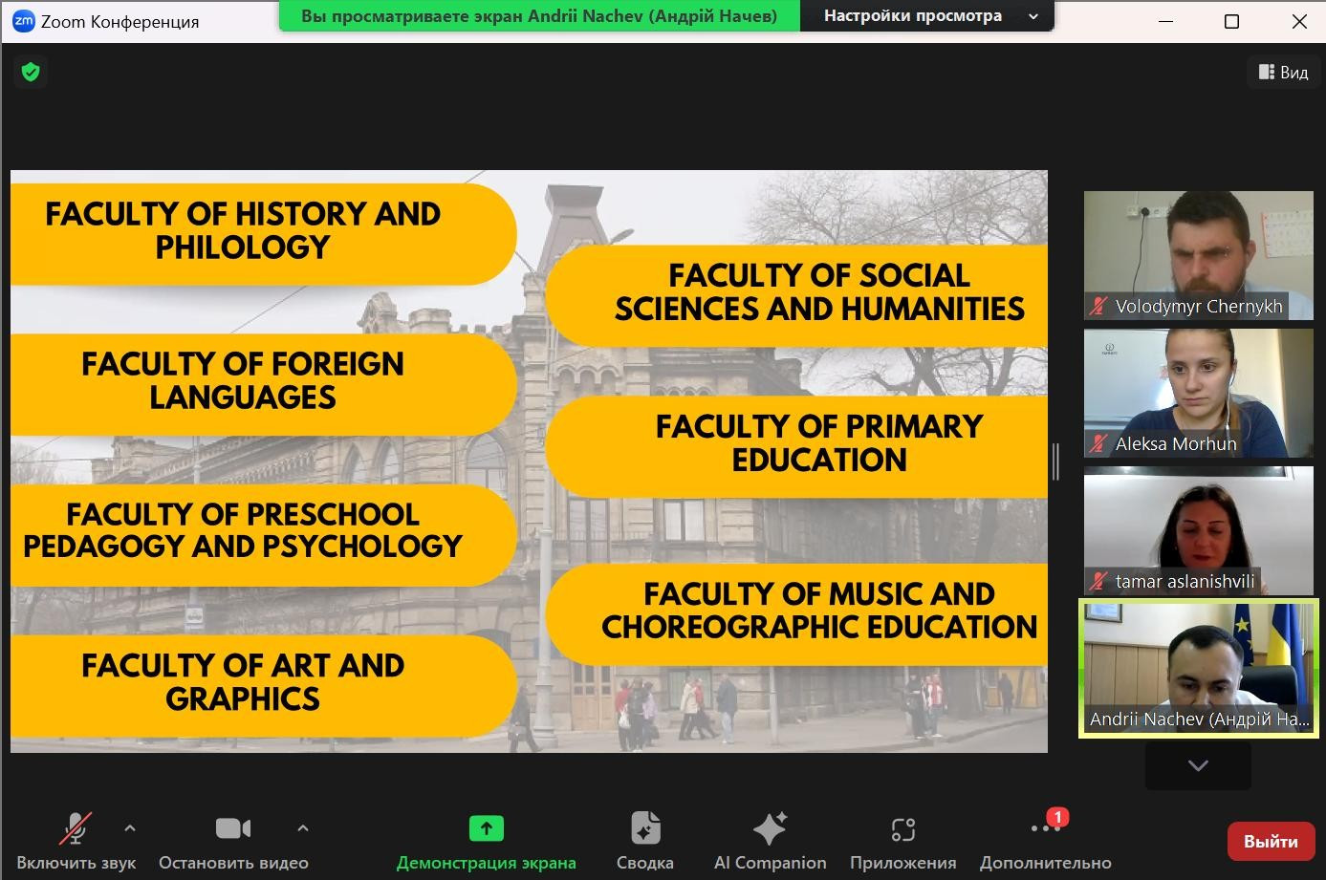Viewport: 1326px width, 880px height.
Task: Select Aleksa Morhun's video thumbnail
Action: tap(1198, 393)
